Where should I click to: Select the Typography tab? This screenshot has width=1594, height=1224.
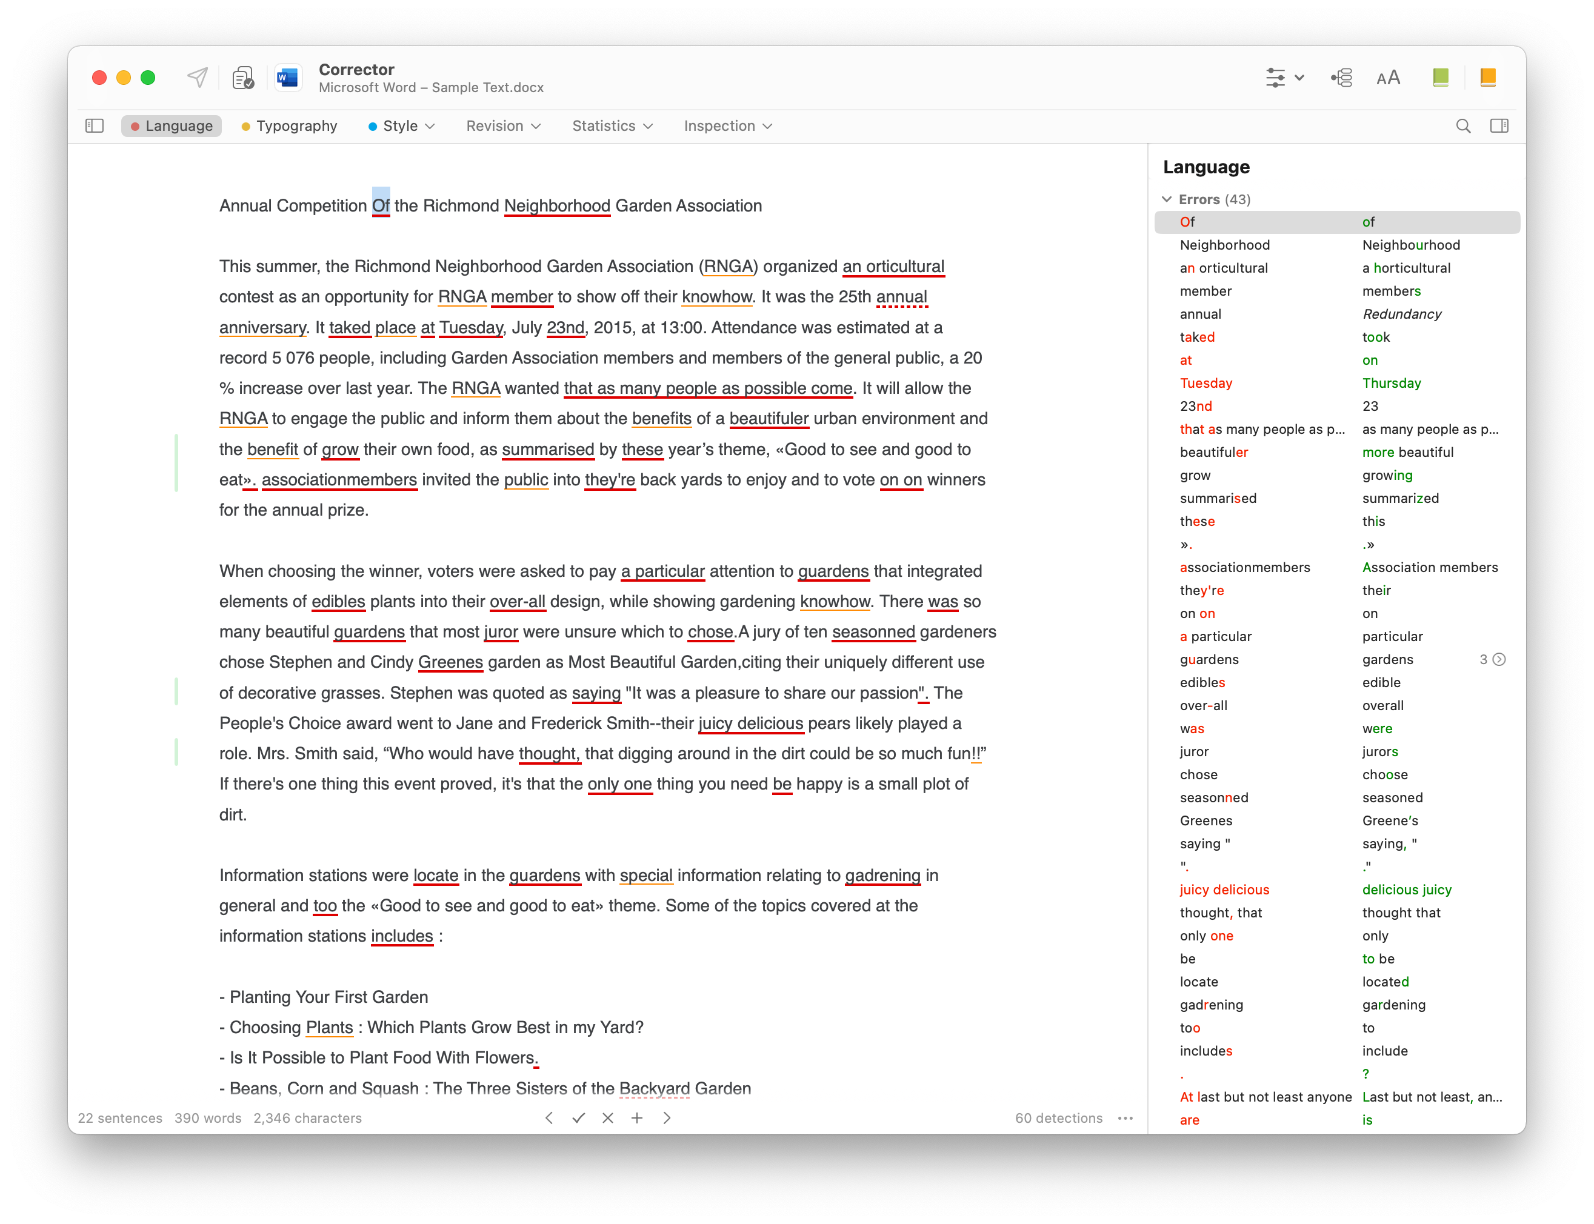coord(289,126)
